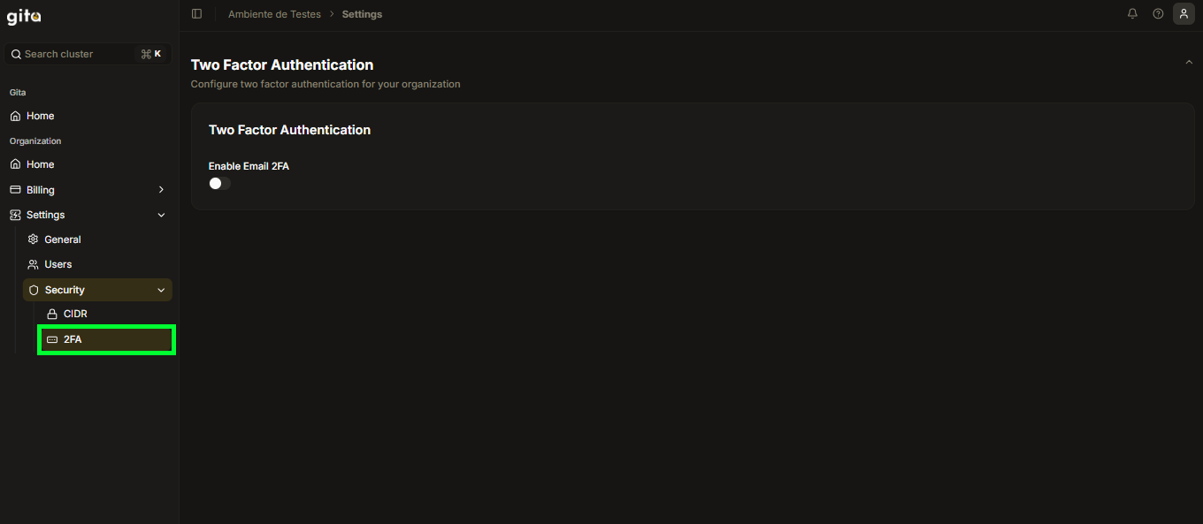
Task: Open Gita Home in sidebar
Action: click(40, 116)
